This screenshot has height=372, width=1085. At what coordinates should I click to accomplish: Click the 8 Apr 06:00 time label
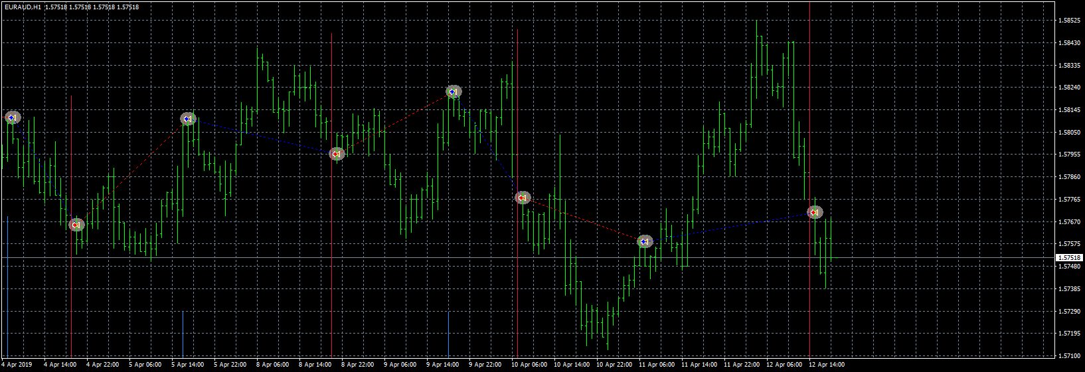pos(272,365)
